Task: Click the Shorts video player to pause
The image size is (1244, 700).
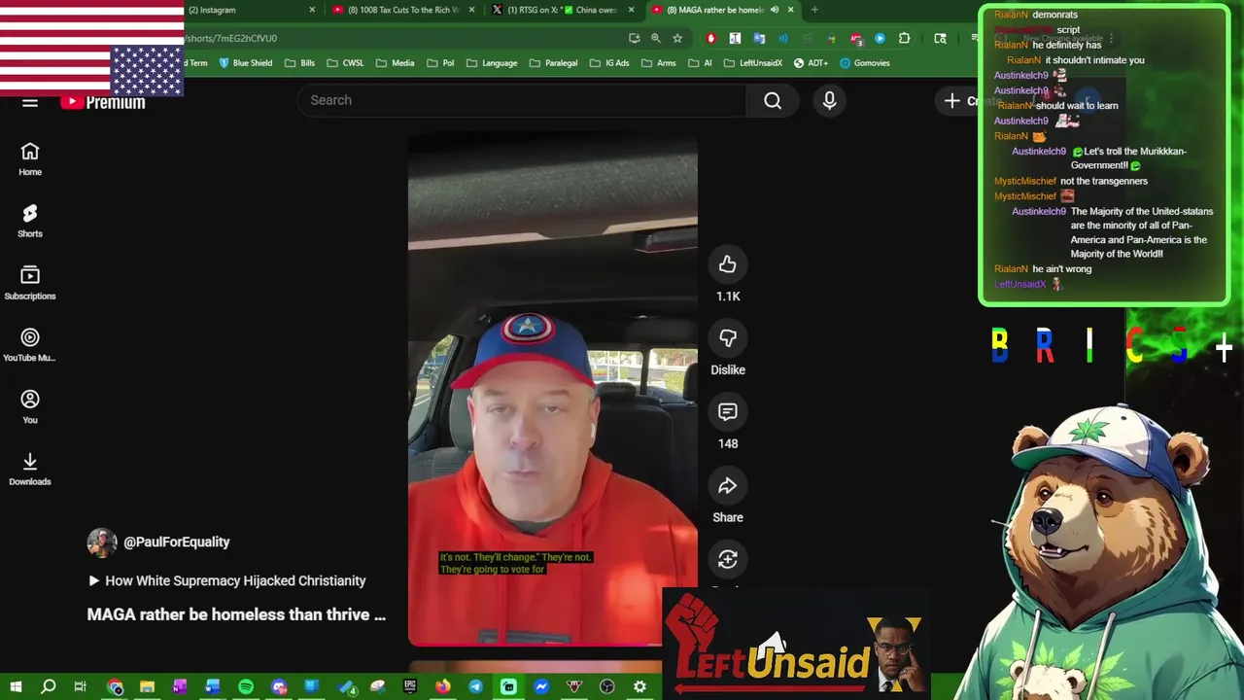Action: point(552,389)
